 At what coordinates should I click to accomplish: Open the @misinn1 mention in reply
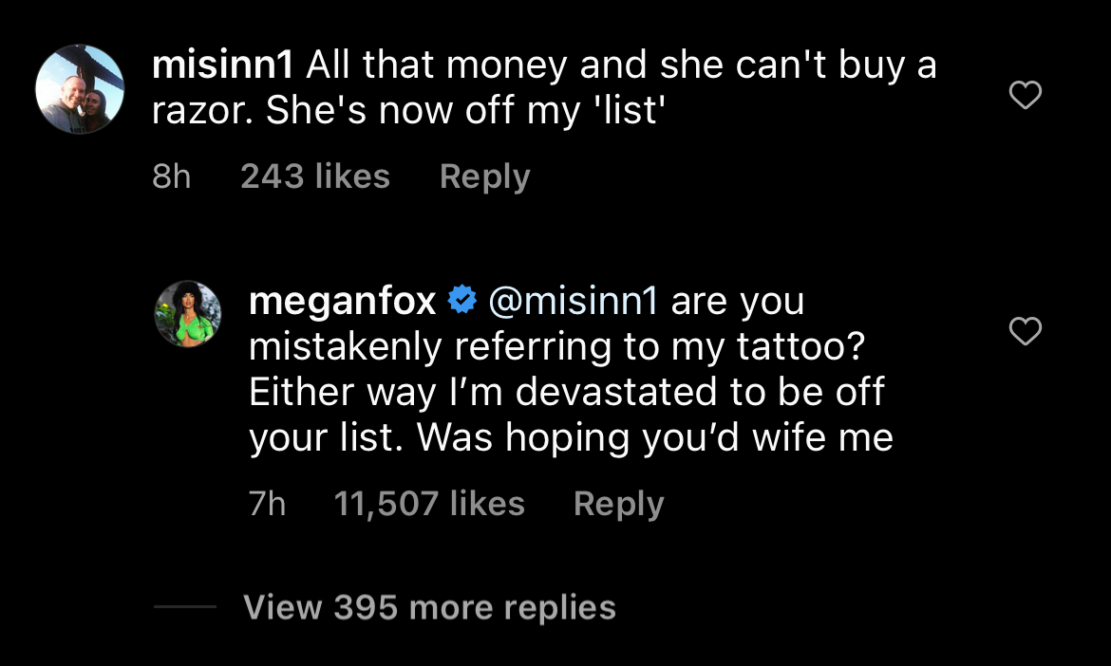[573, 301]
